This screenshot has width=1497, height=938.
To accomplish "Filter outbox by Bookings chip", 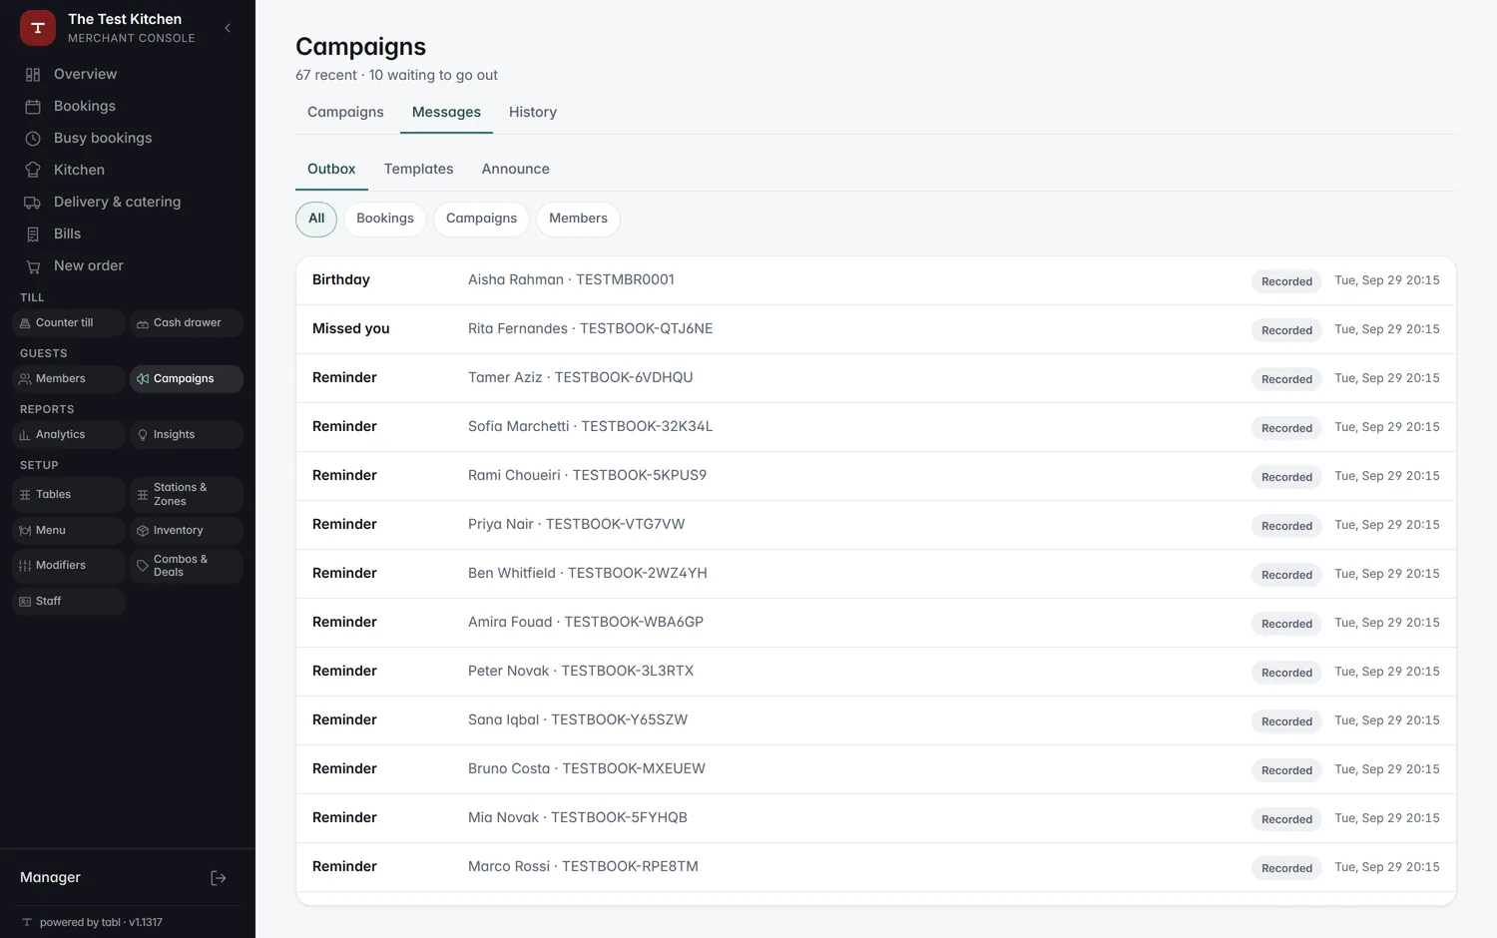I will pos(385,219).
